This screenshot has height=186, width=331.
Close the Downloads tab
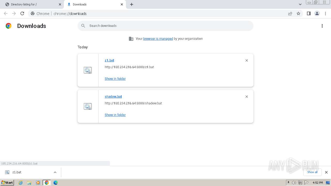pos(122,4)
